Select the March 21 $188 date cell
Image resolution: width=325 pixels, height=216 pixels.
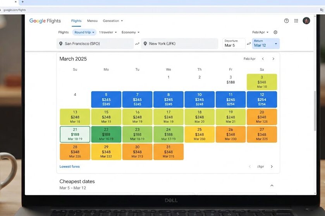[75, 134]
